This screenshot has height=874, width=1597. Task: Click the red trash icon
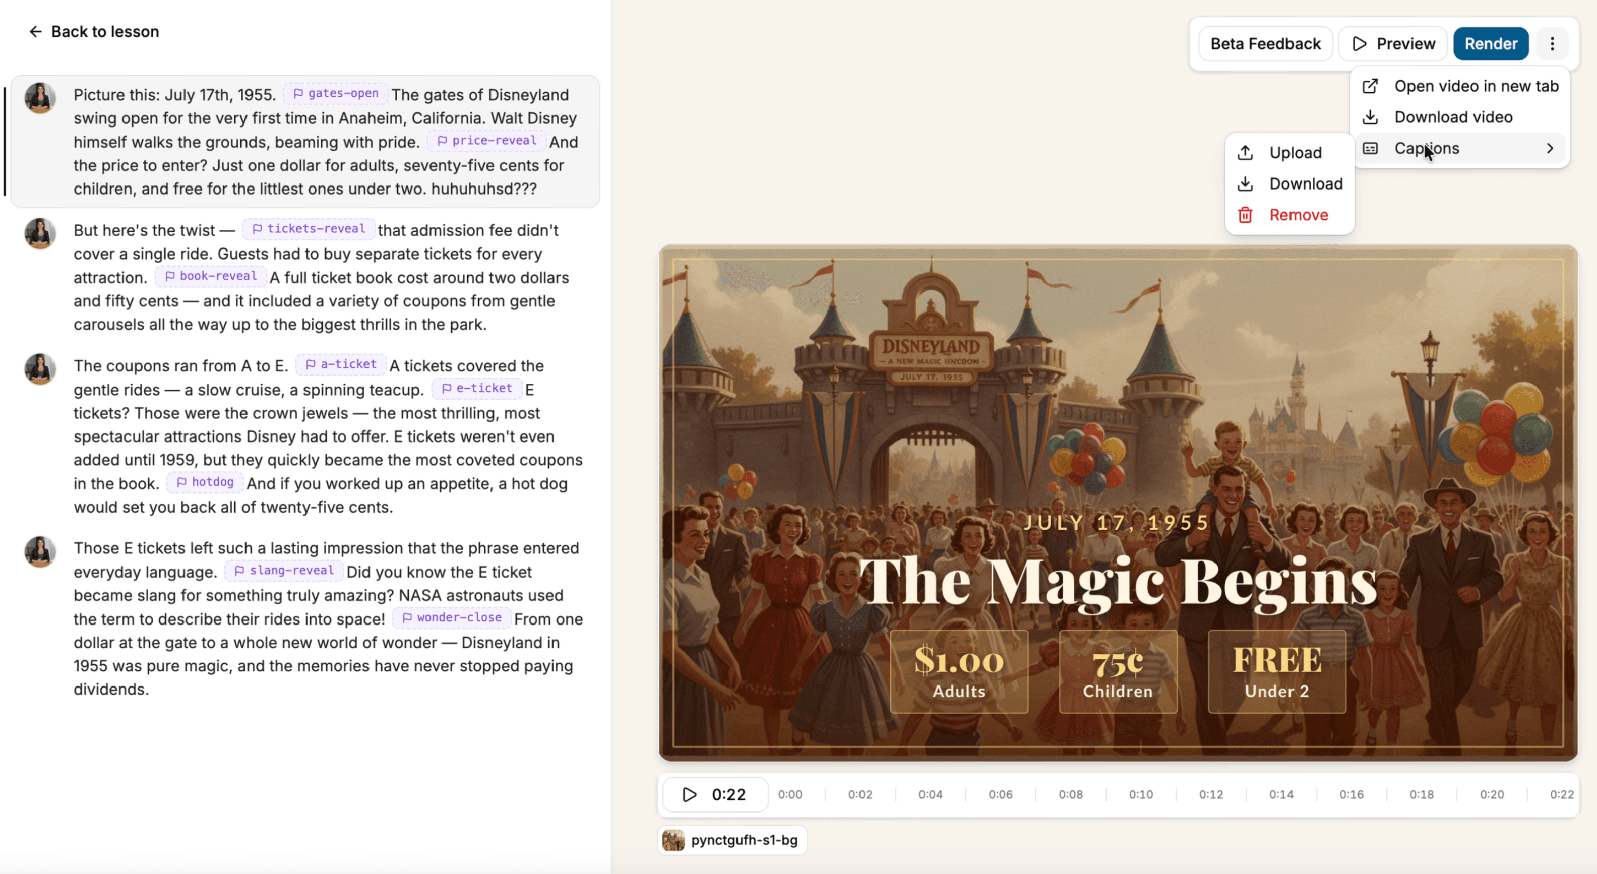point(1245,215)
